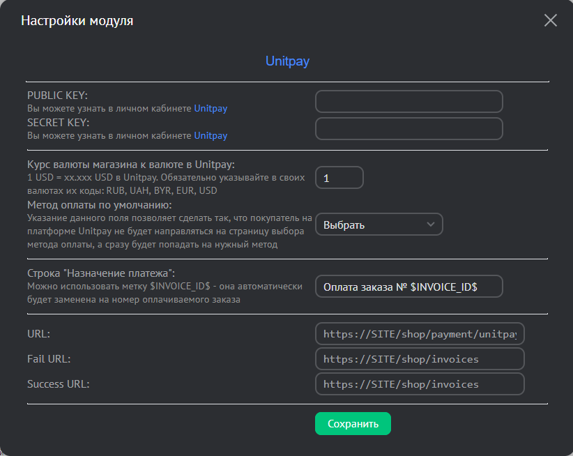Click Unitpay link under PUBLIC KEY hint
Viewport: 573px width, 456px height.
(x=211, y=109)
